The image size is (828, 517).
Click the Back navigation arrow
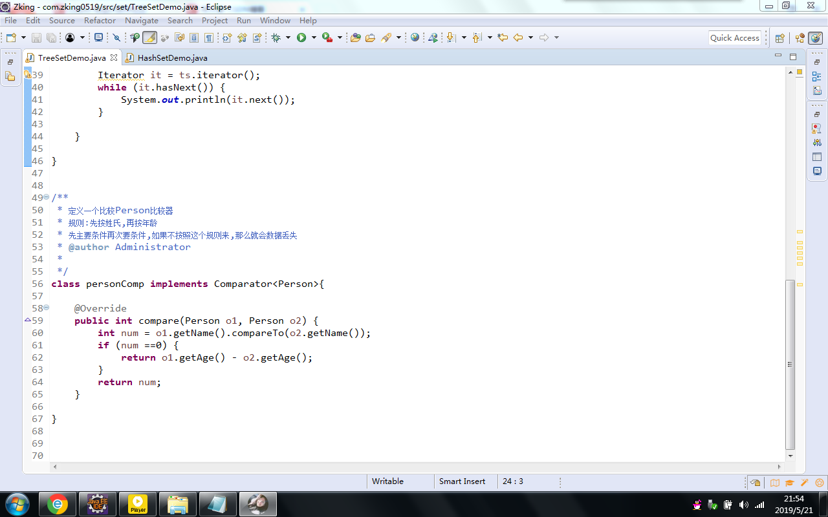518,37
